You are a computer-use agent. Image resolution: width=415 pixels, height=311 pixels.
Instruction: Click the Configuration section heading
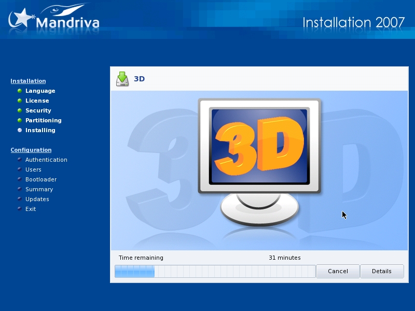(x=31, y=150)
